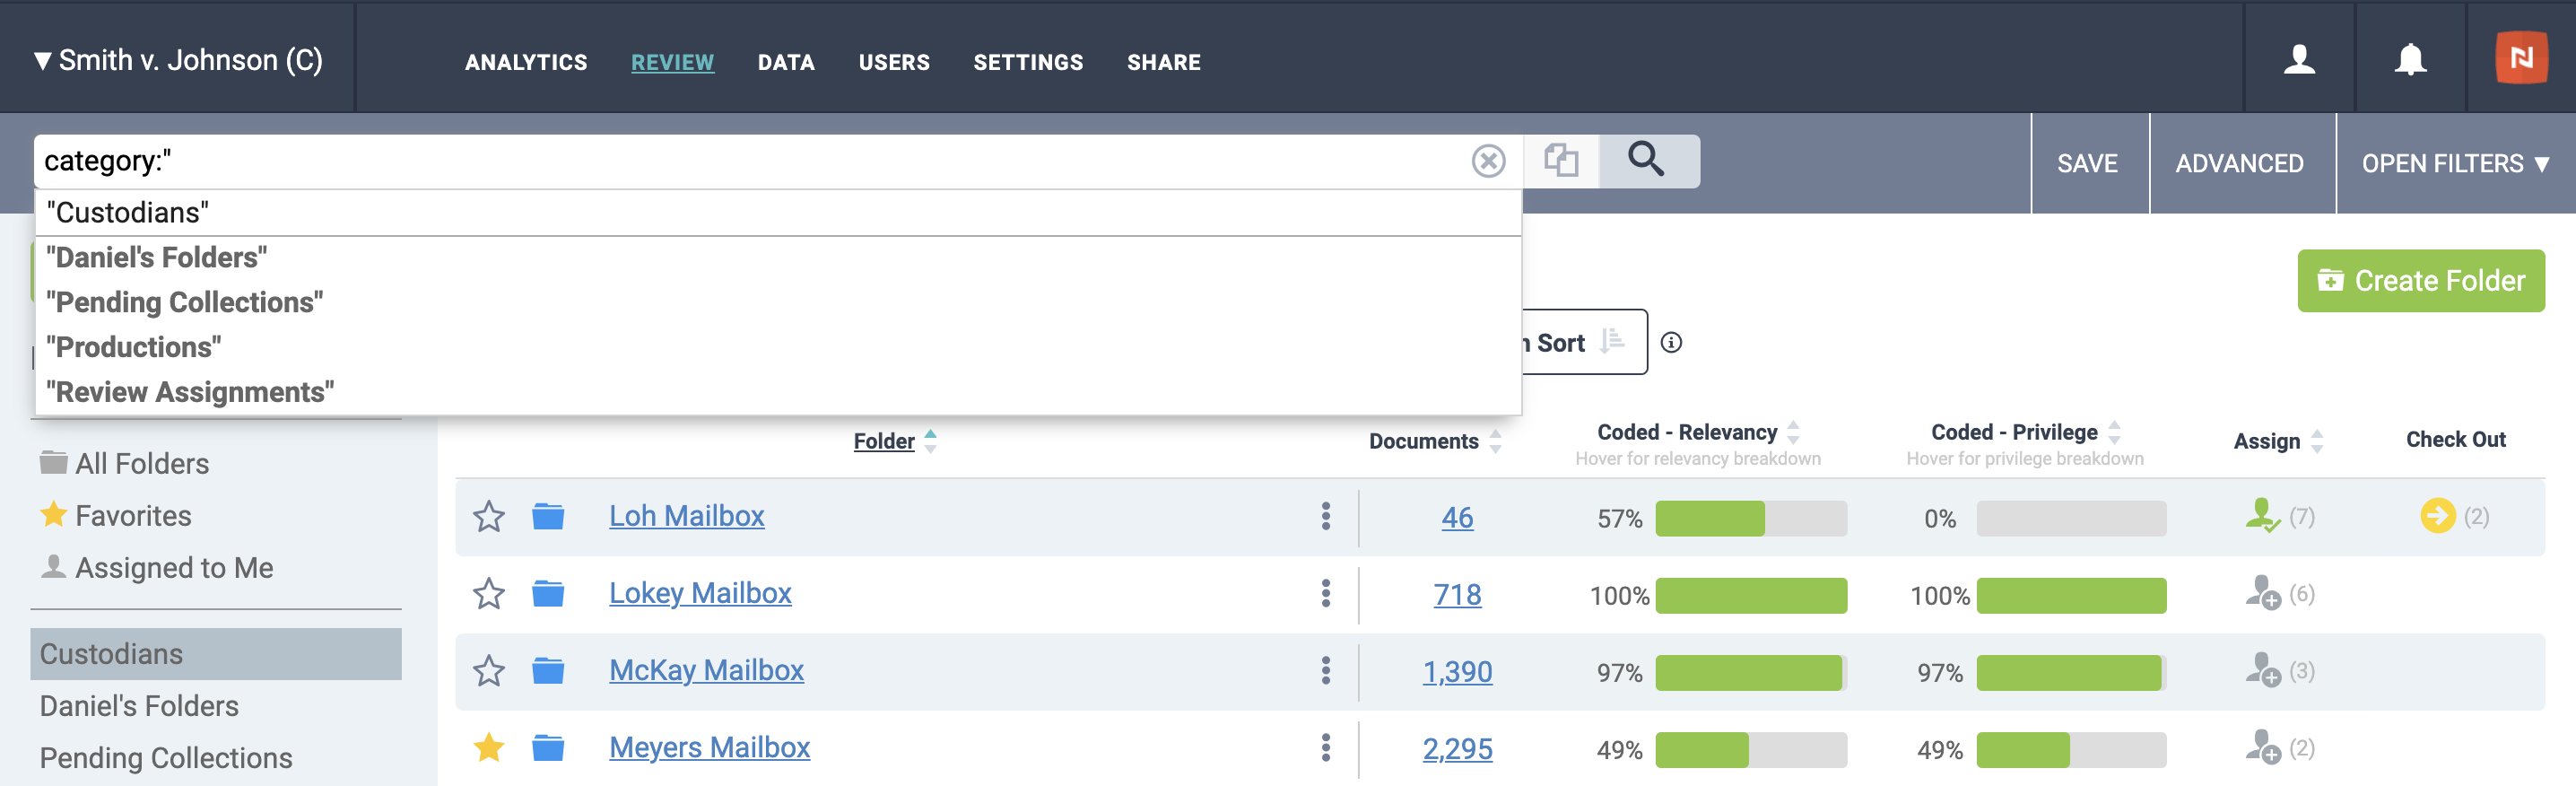This screenshot has height=786, width=2576.
Task: Select "Productions" from the autocomplete suggestions
Action: [x=134, y=347]
